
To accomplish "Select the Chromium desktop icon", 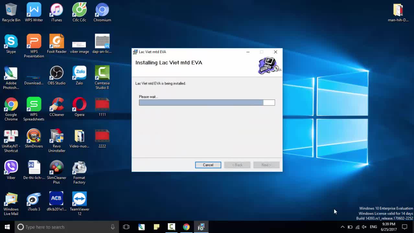I will pyautogui.click(x=102, y=13).
